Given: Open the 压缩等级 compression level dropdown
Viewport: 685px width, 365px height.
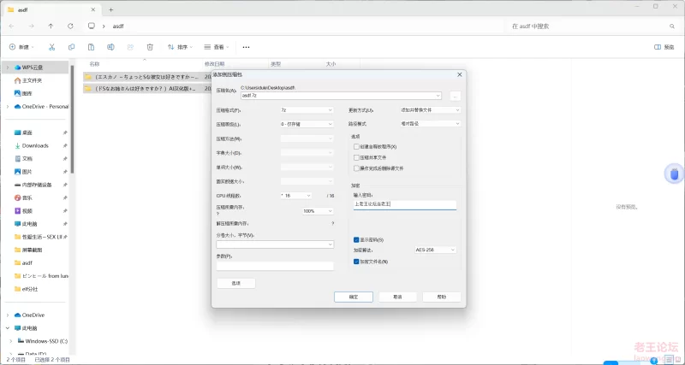Looking at the screenshot, I should tap(307, 124).
